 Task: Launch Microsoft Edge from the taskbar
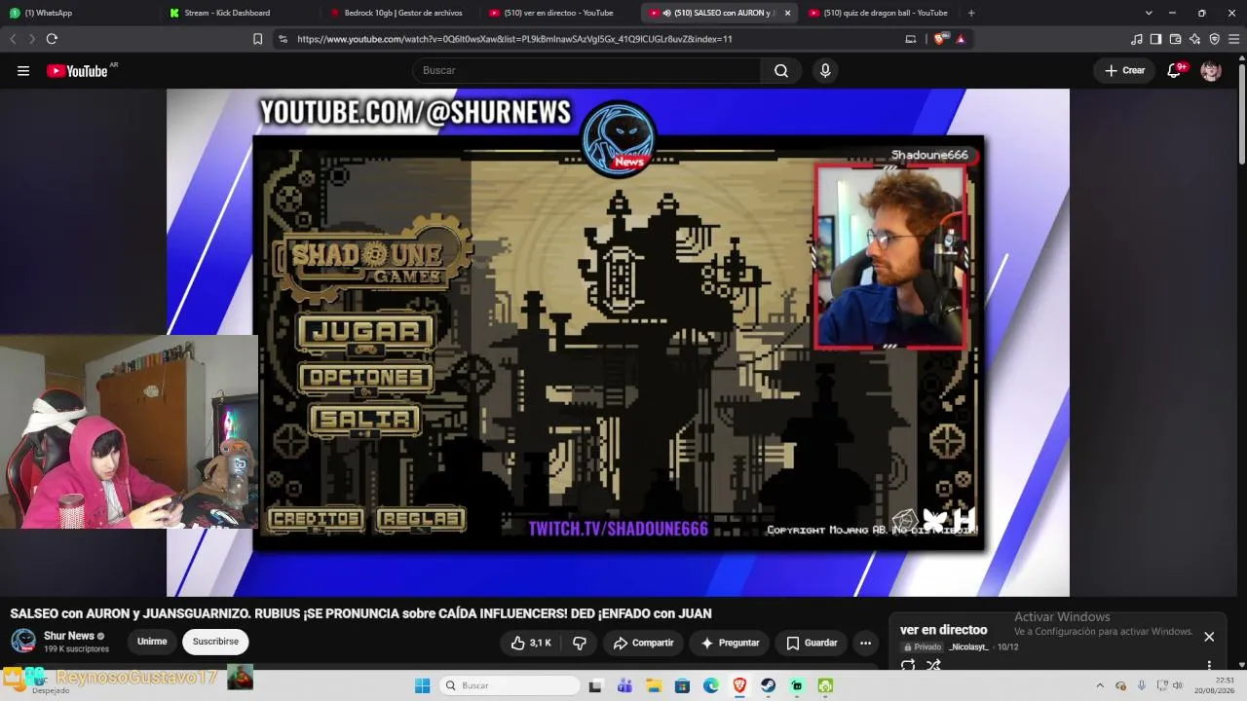click(x=711, y=685)
